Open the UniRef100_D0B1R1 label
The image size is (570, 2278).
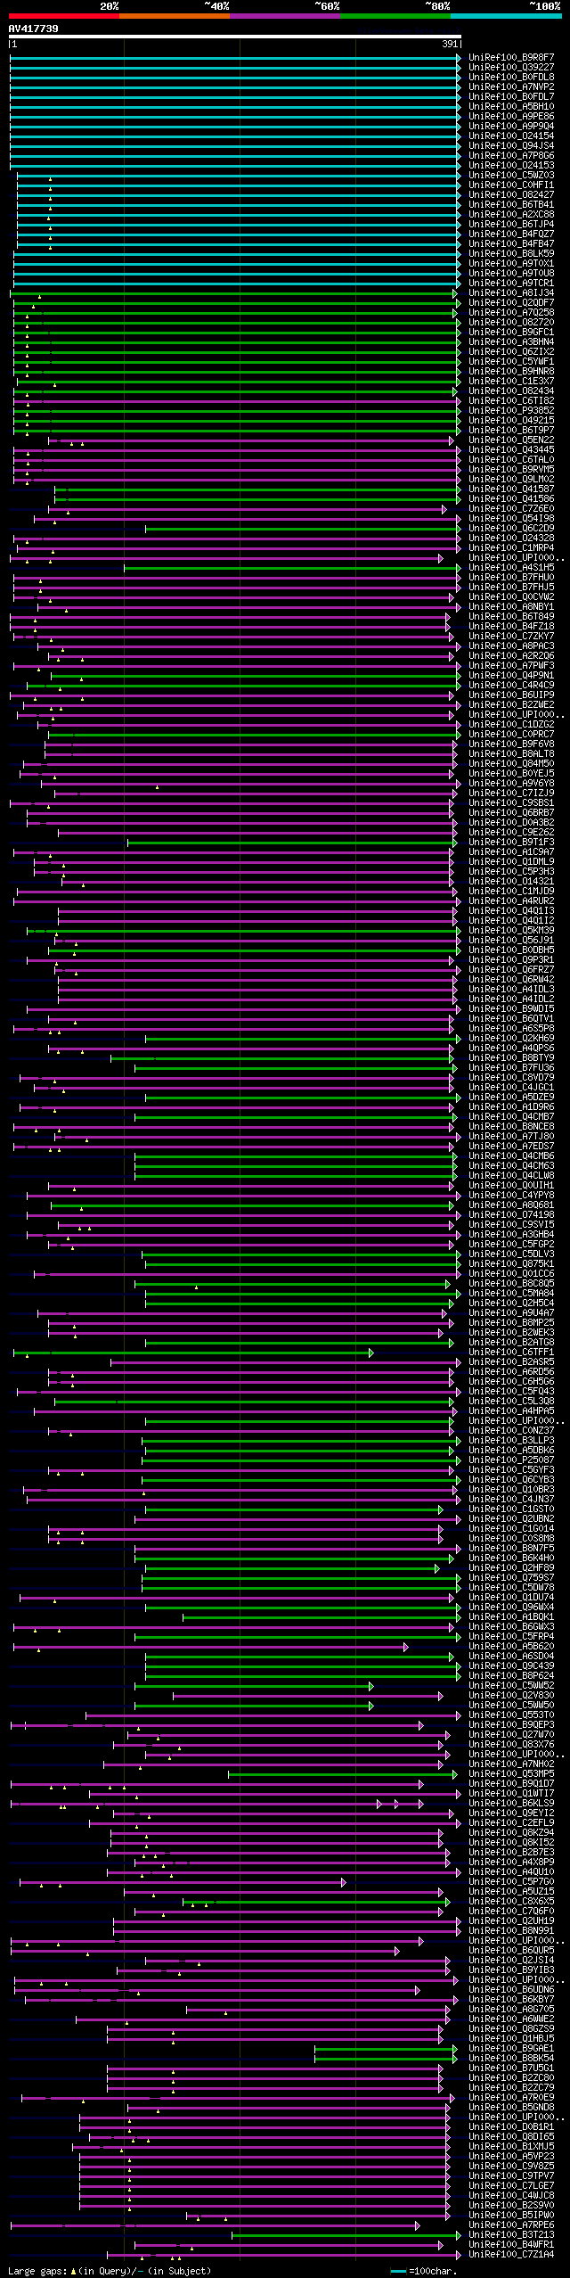tap(511, 2127)
